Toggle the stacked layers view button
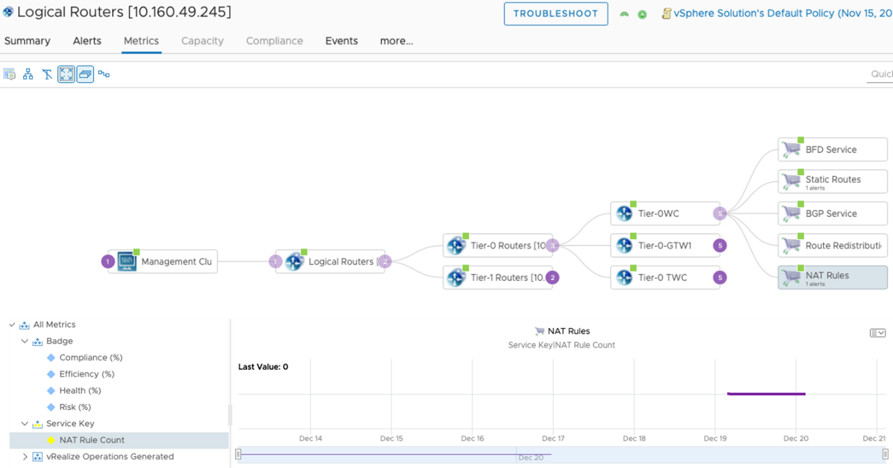 (x=85, y=74)
